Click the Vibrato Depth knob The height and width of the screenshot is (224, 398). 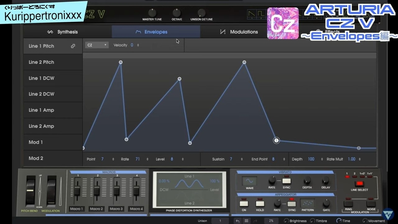click(307, 180)
